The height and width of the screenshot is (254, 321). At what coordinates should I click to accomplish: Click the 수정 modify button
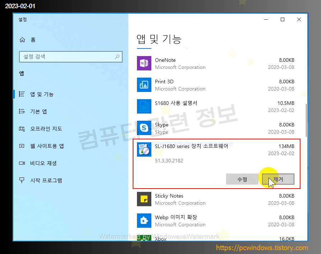(242, 179)
